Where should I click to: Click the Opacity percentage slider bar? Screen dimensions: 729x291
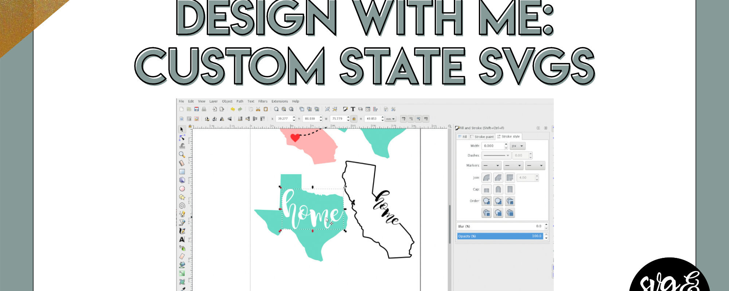click(x=500, y=236)
